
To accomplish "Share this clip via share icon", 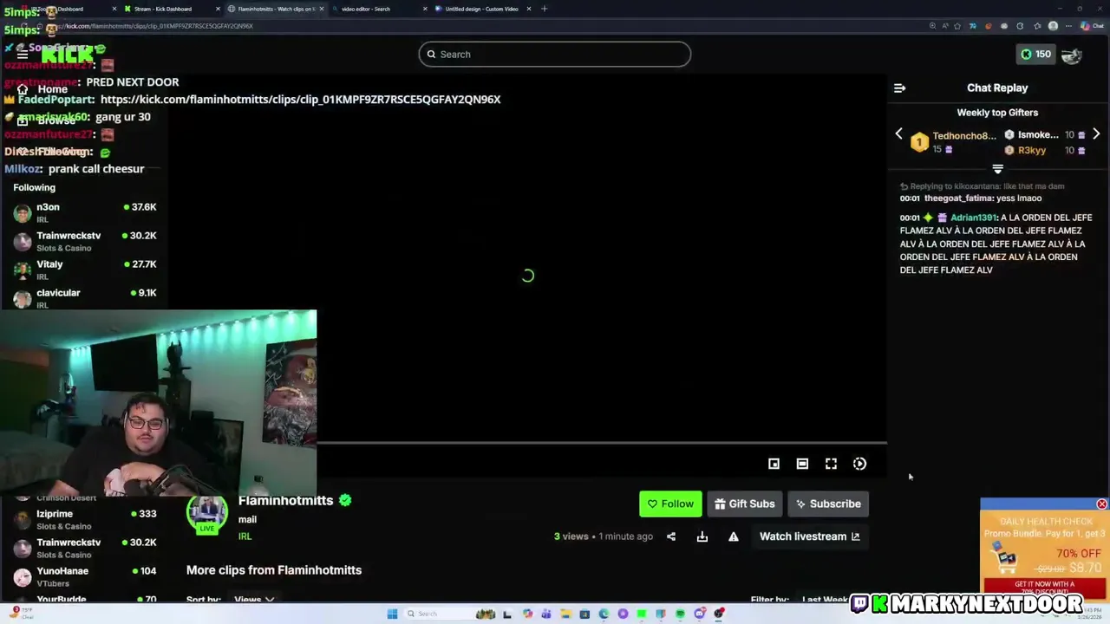I will pyautogui.click(x=671, y=536).
